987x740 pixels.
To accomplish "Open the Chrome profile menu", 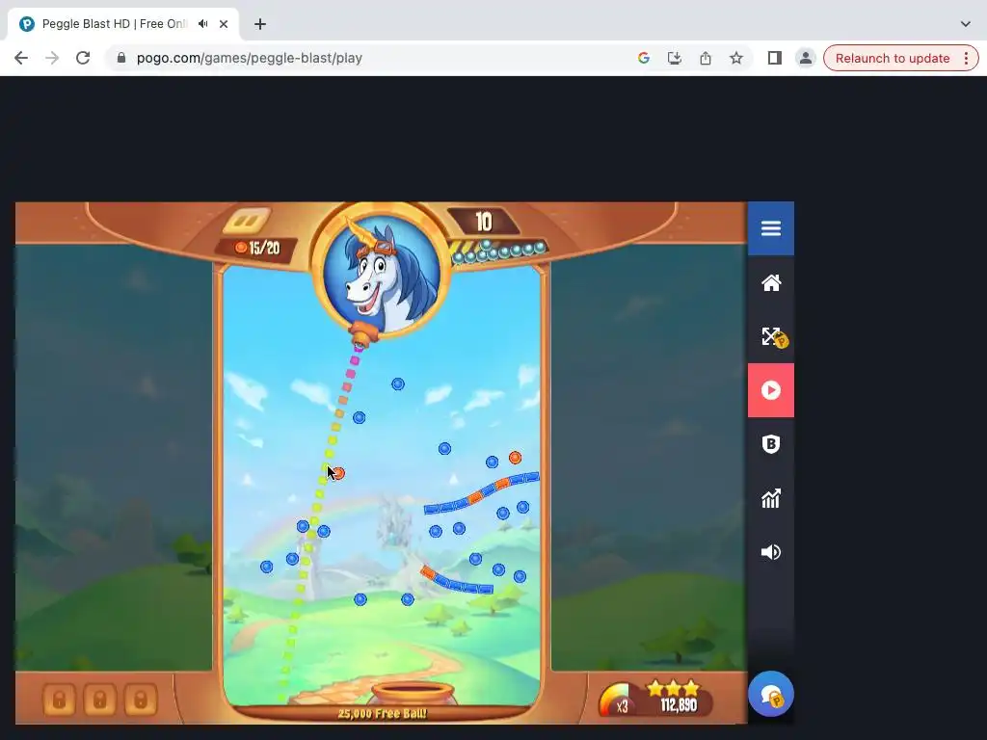I will coord(805,58).
